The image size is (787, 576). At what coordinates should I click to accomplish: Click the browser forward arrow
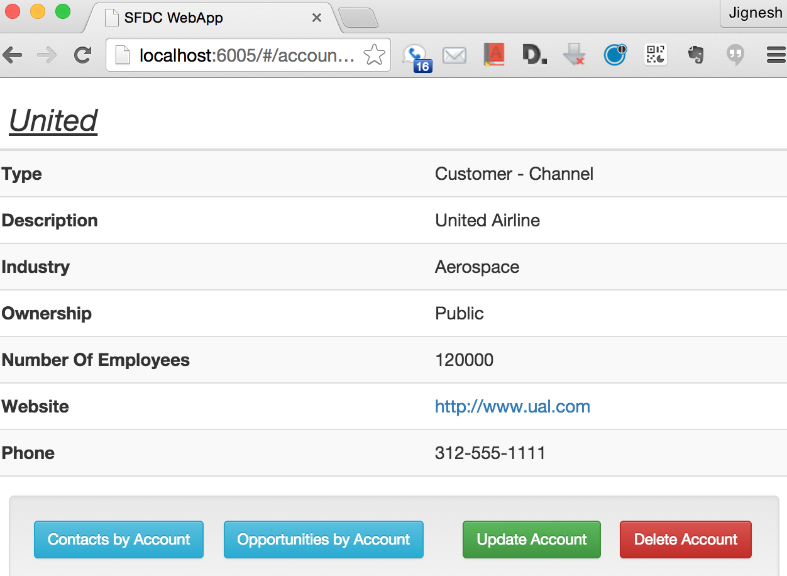[x=47, y=55]
